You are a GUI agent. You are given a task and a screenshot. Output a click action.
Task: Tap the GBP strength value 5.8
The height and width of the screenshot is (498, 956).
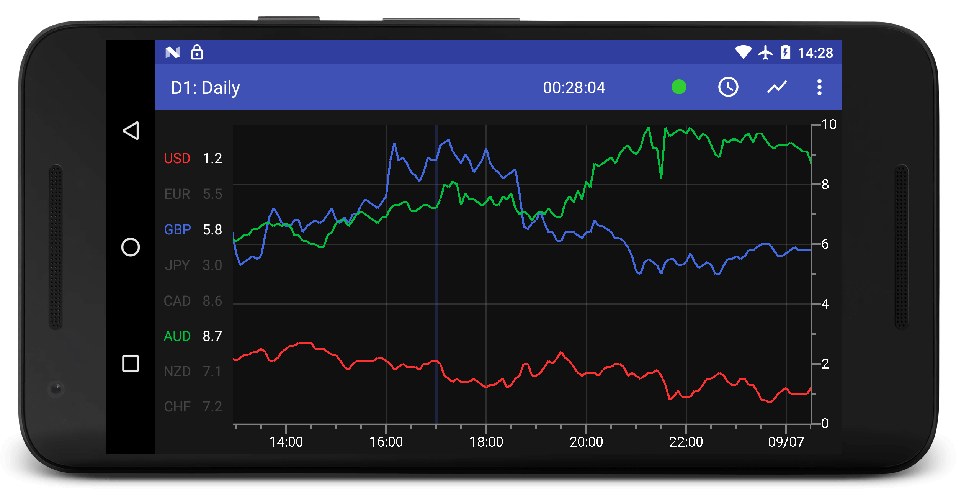212,229
